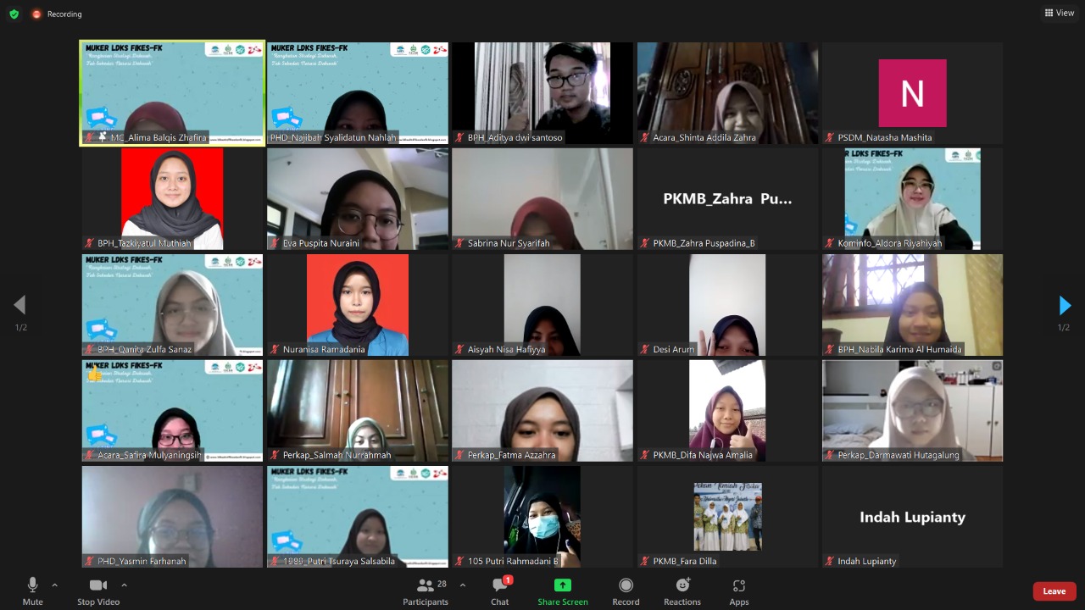Click muted mic icon beside Perkap_Fatma Azzahra

pyautogui.click(x=459, y=455)
